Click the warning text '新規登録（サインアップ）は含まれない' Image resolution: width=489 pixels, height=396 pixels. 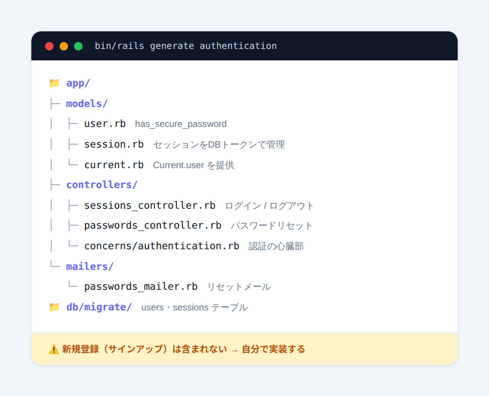point(145,349)
